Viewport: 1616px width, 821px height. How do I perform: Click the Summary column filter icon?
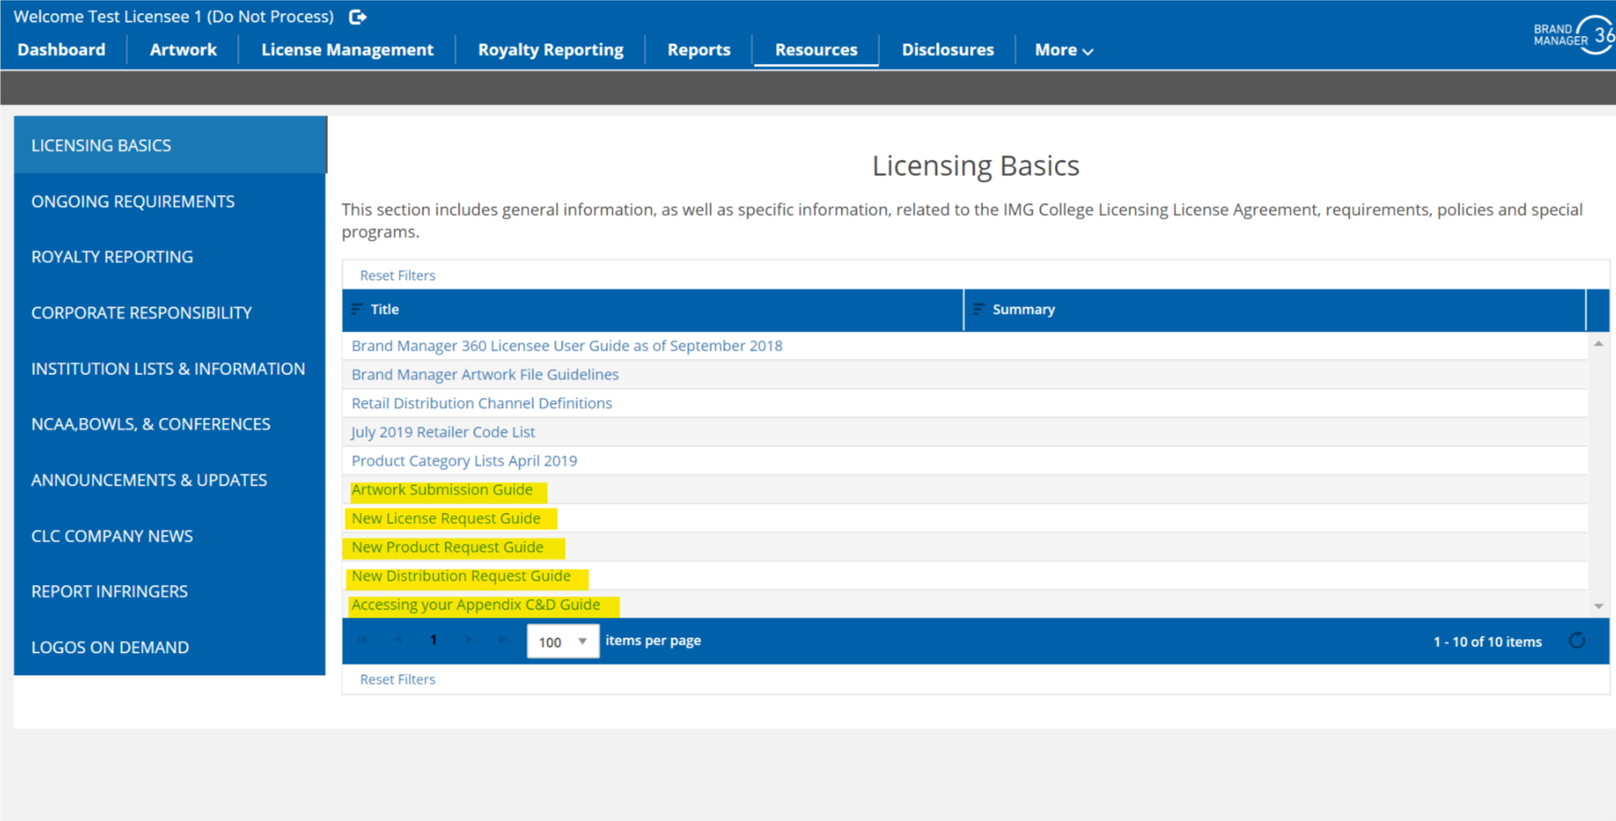pos(978,309)
